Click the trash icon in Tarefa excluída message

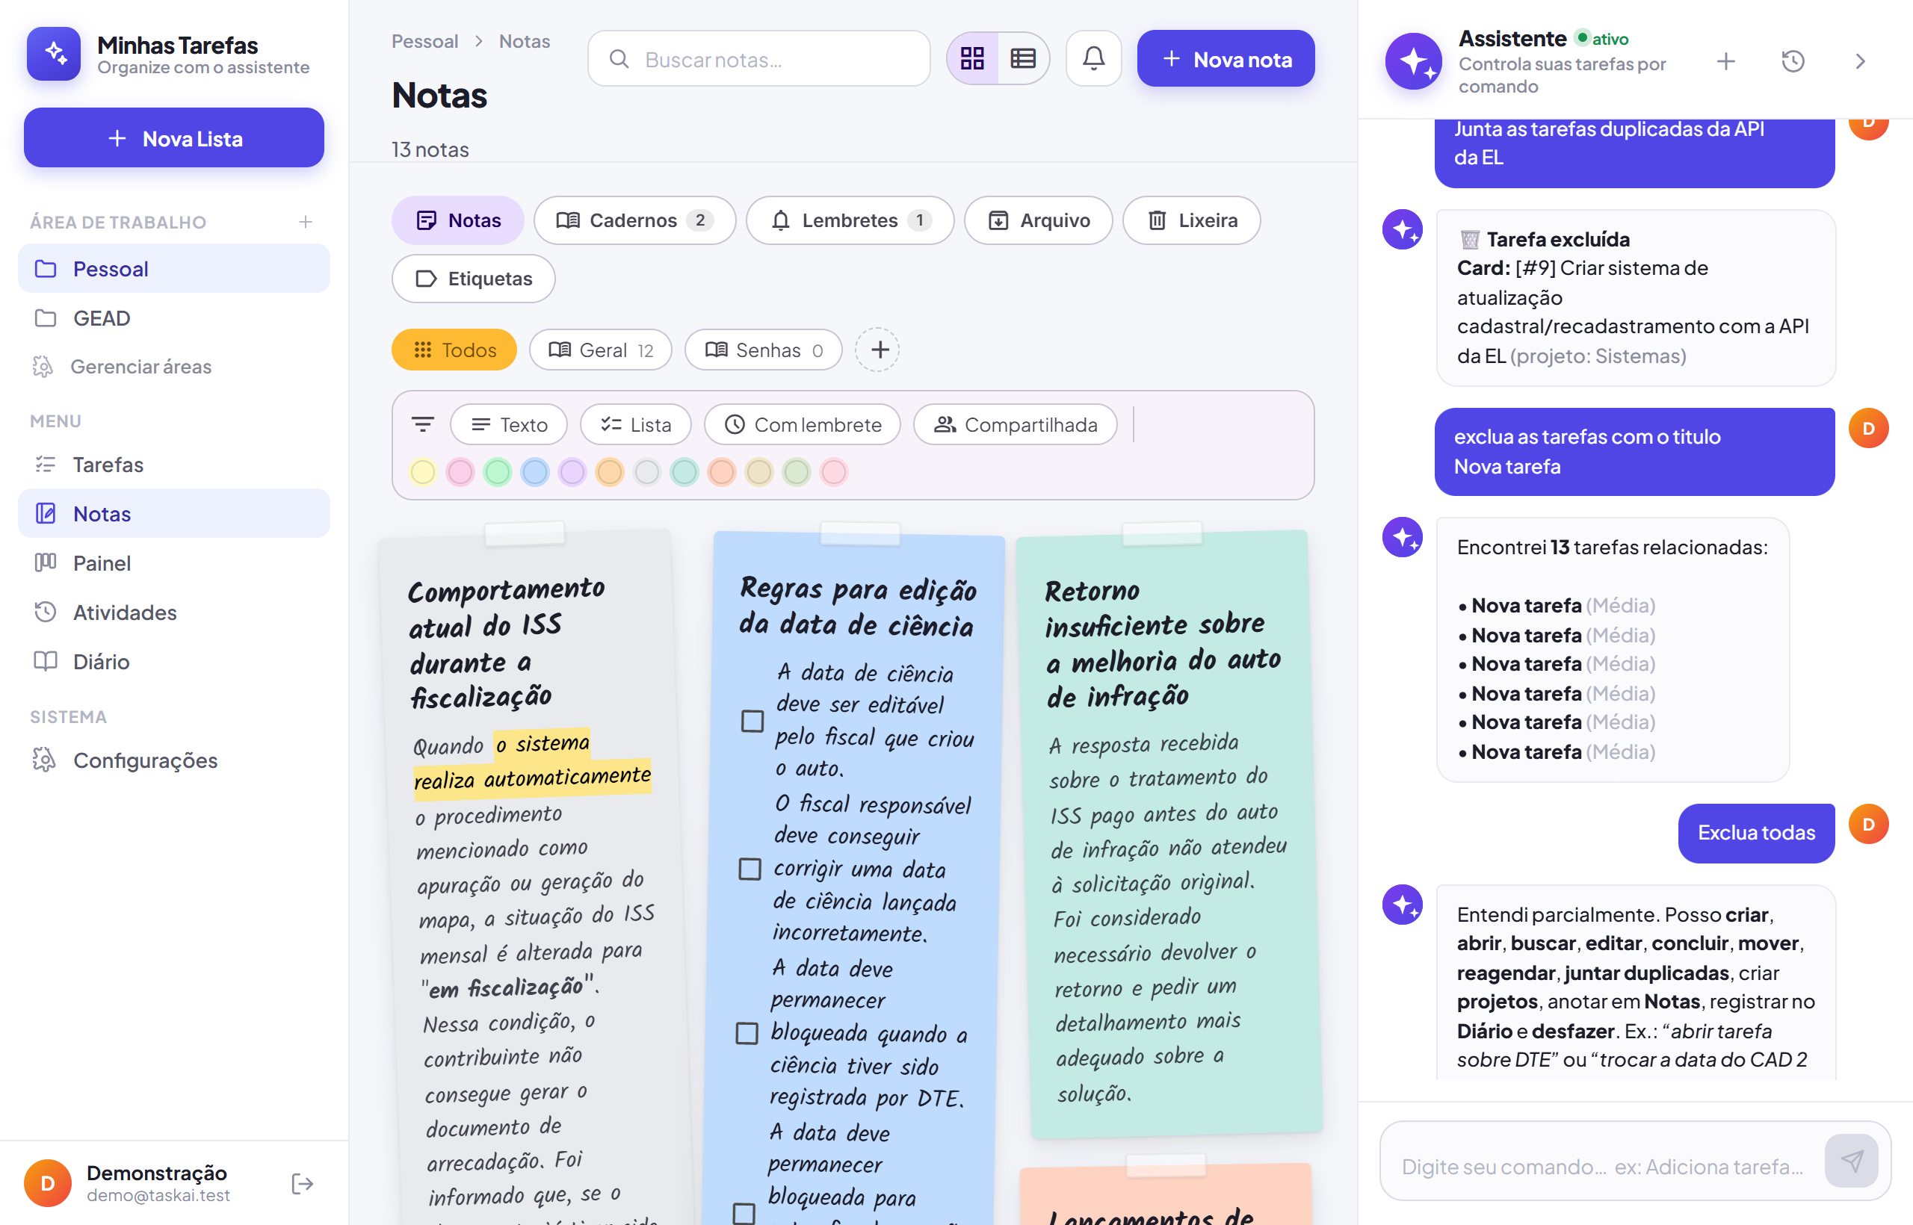tap(1470, 238)
